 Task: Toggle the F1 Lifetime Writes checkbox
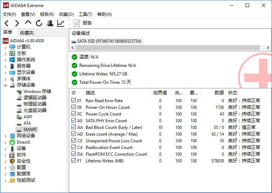click(x=73, y=161)
